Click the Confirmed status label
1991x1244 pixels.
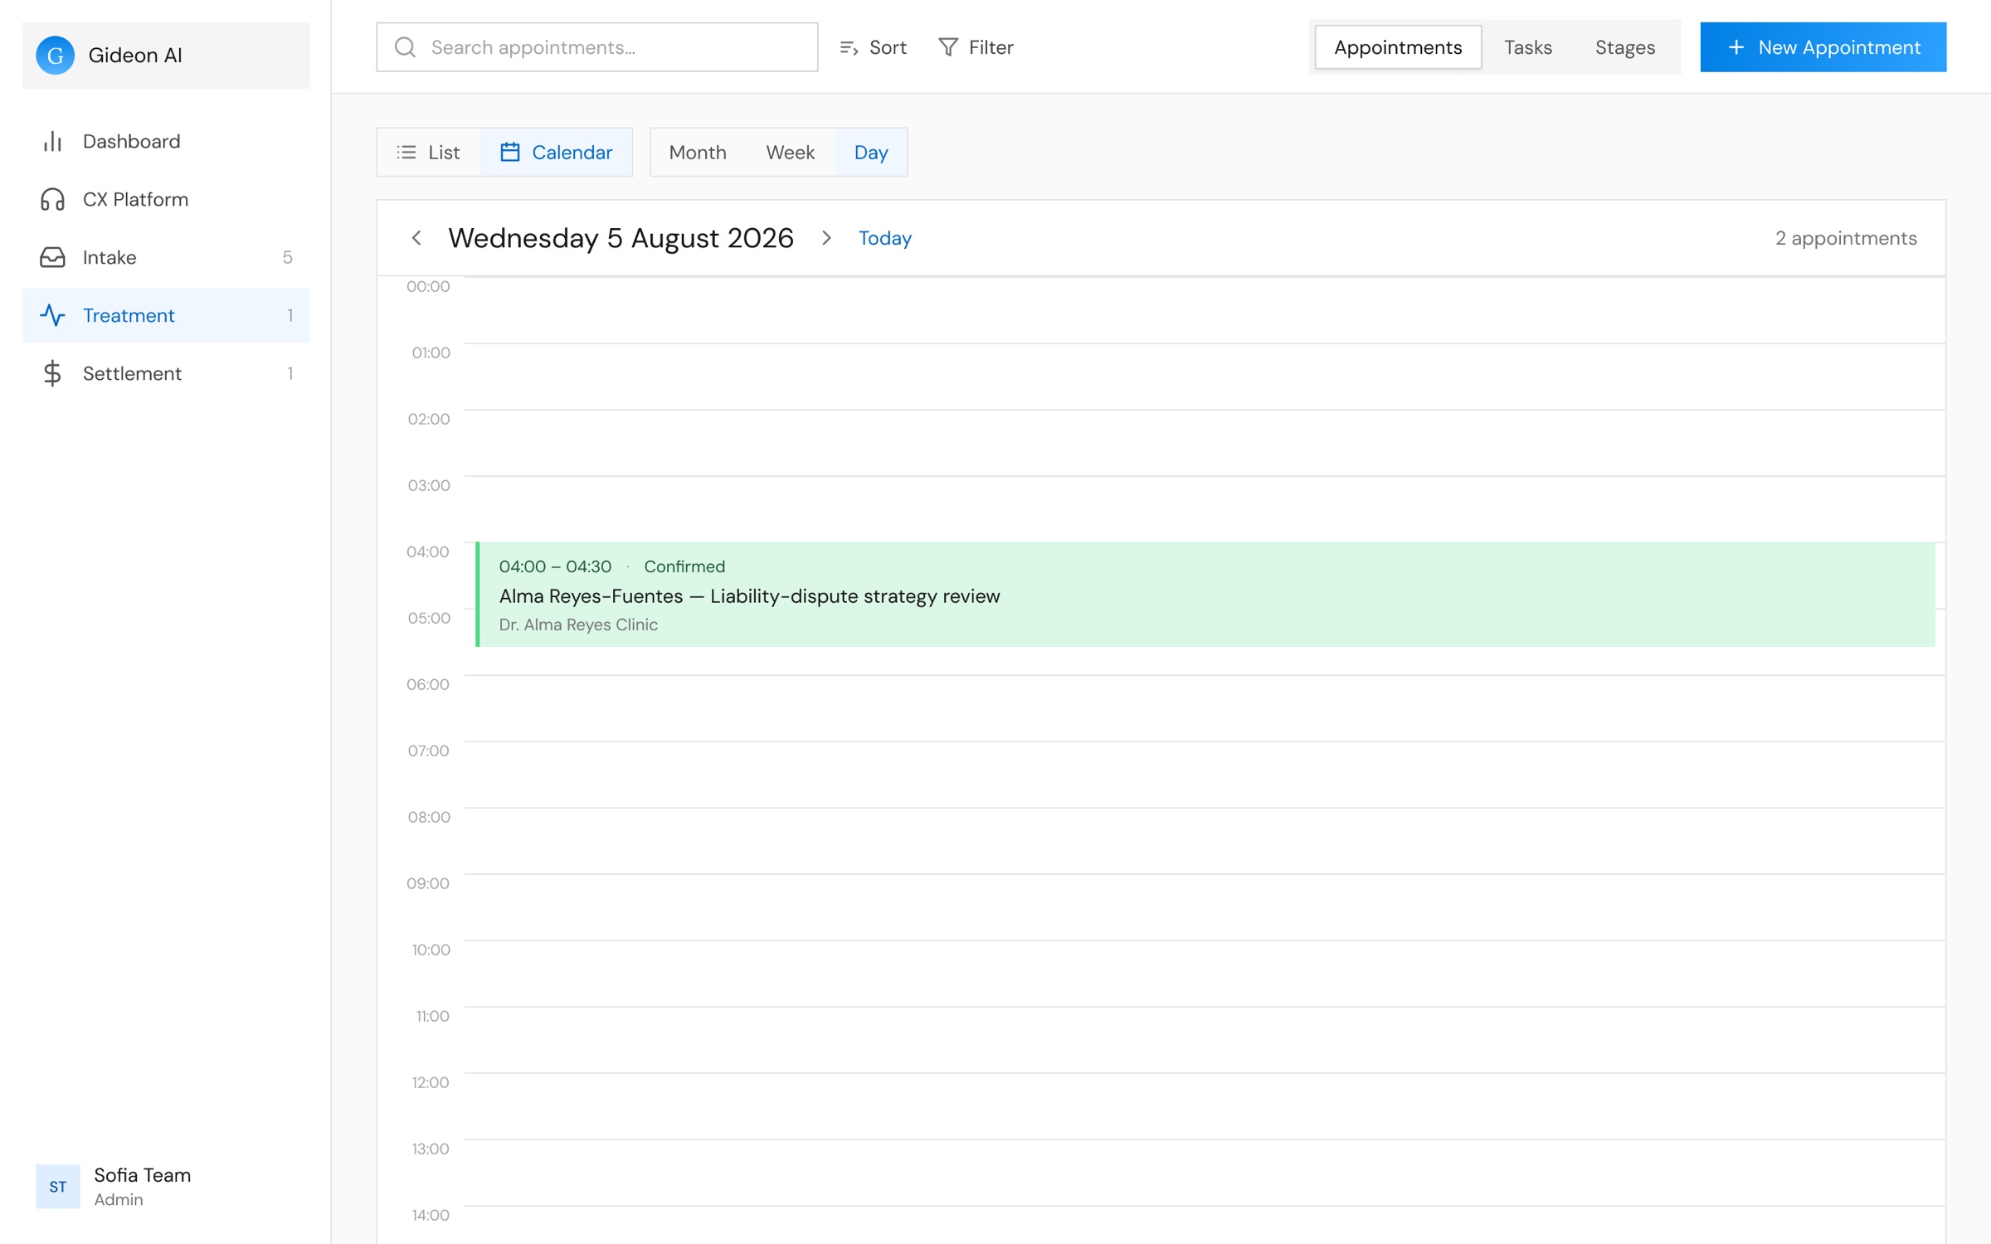(x=684, y=566)
